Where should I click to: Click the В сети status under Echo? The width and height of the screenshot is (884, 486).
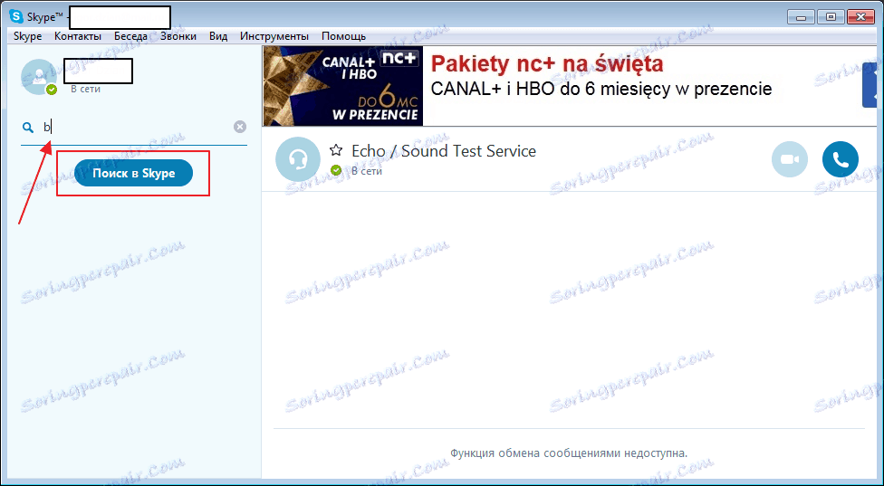tap(367, 171)
